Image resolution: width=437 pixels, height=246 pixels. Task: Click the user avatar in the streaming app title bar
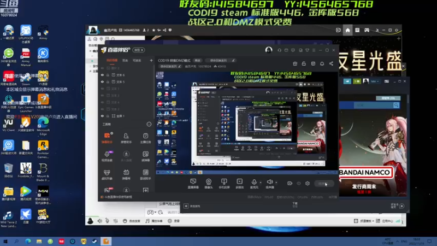(x=269, y=50)
